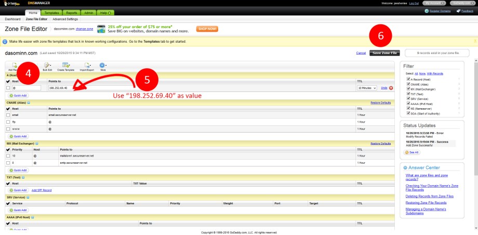Toggle the CNAME (Alias) filter checkbox
This screenshot has width=478, height=235.
pos(408,84)
